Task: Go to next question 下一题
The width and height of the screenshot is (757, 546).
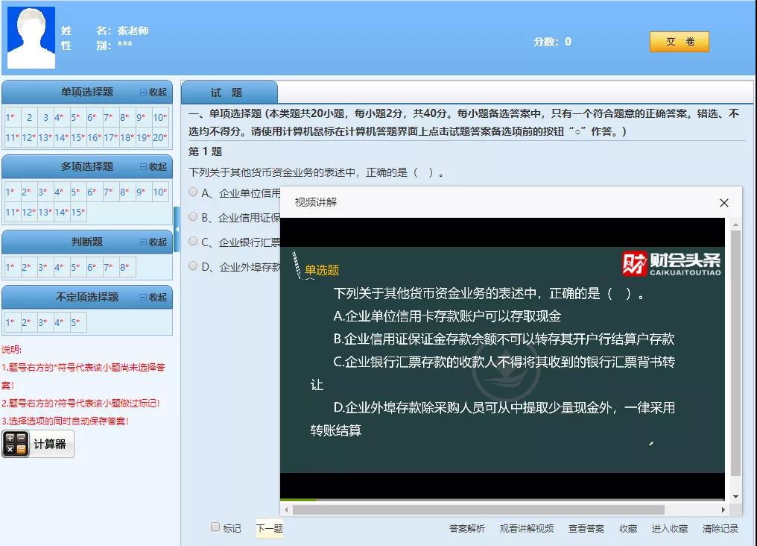Action: pyautogui.click(x=270, y=528)
